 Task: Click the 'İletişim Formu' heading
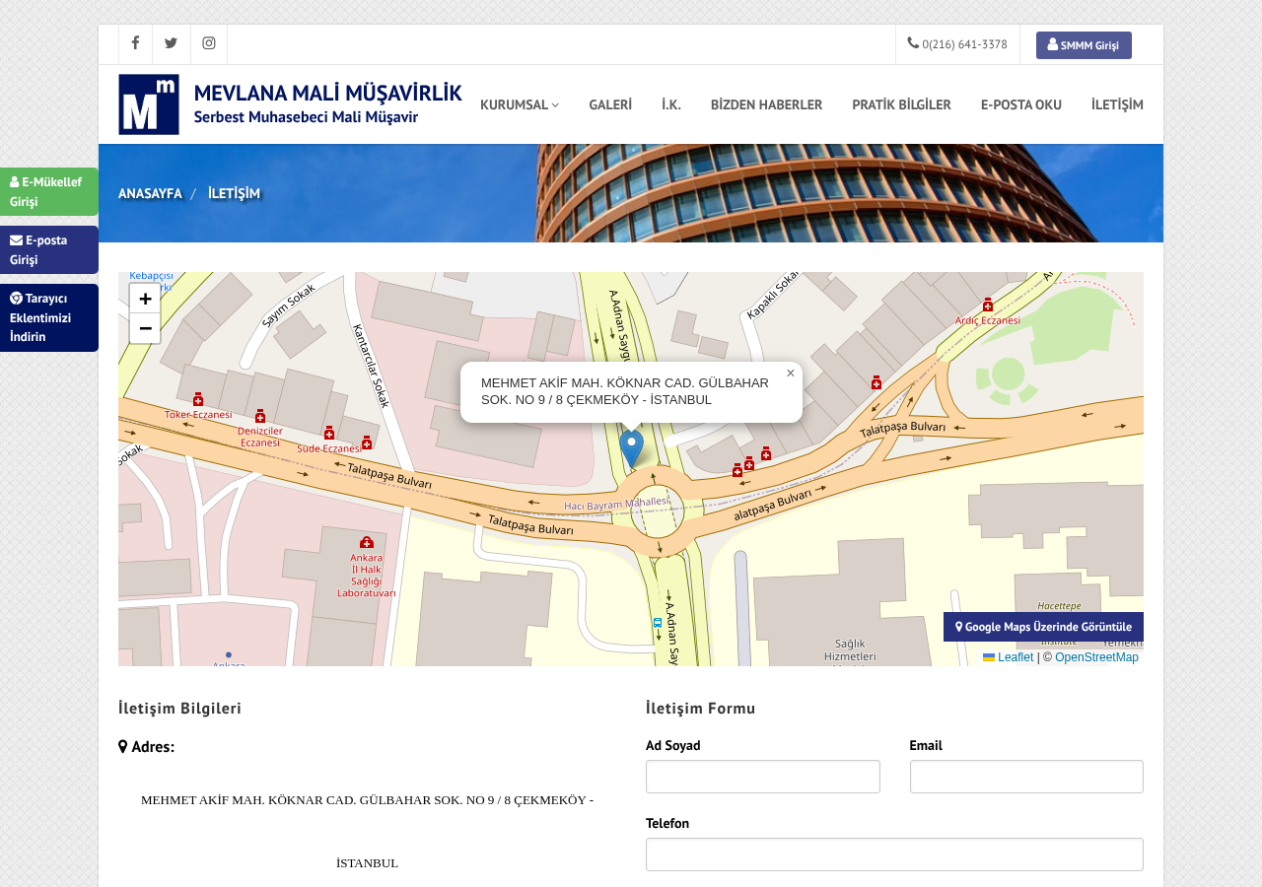click(701, 708)
